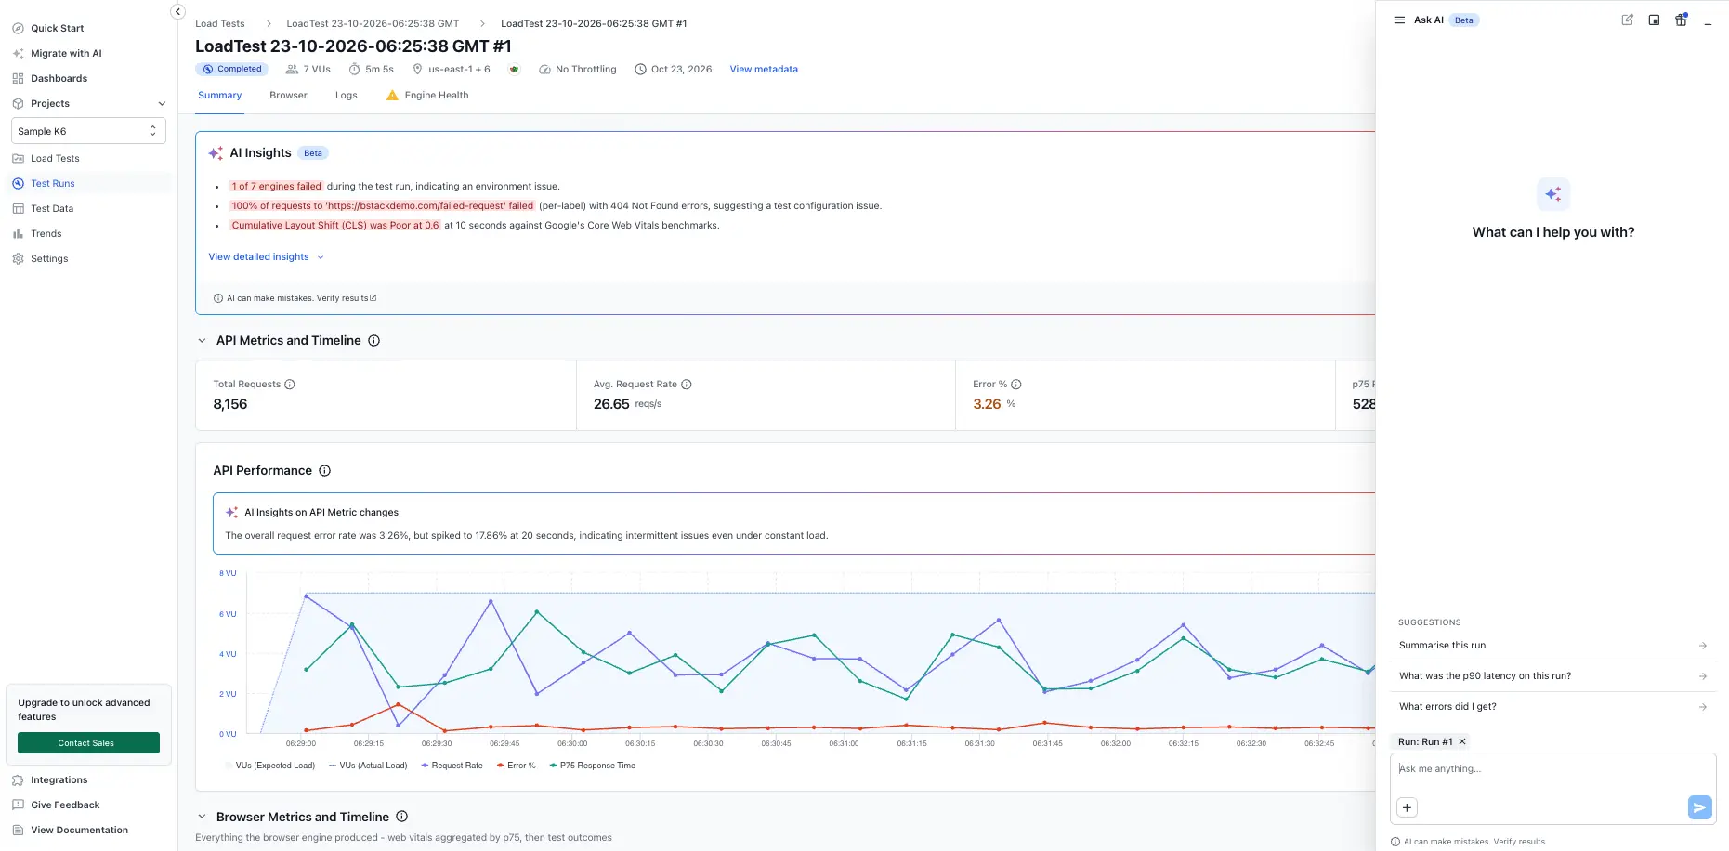
Task: Open the Engine Health tab
Action: pyautogui.click(x=427, y=95)
